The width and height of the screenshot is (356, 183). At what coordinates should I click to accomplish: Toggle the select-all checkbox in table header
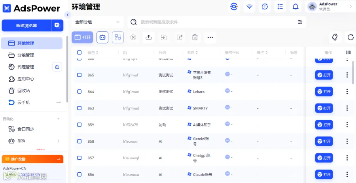79,53
